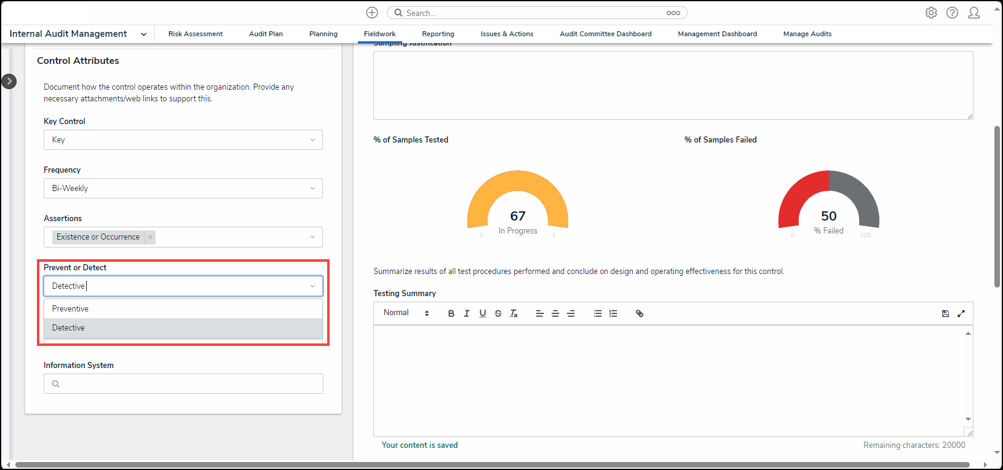
Task: Apply italic formatting in the editor toolbar
Action: tap(467, 313)
